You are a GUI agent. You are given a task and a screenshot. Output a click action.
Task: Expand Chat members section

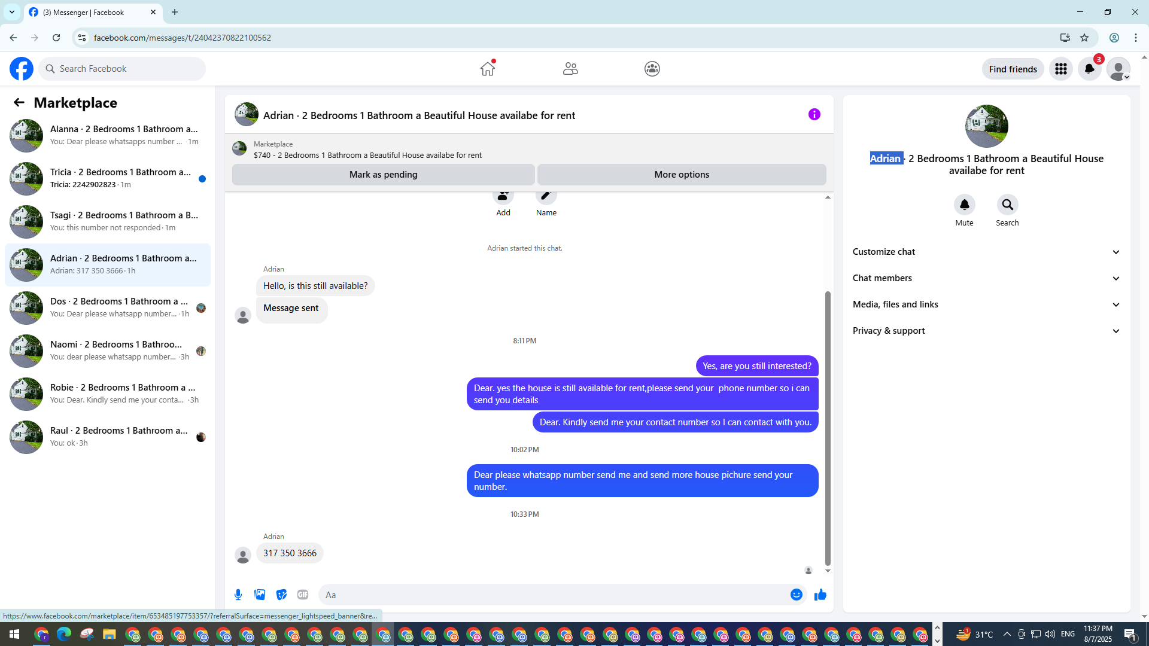pyautogui.click(x=986, y=278)
